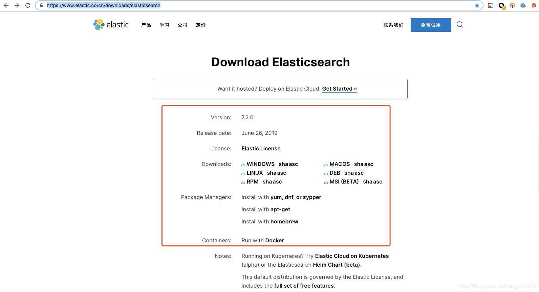Click the page vertical scrollbar
Screen dimensions: 539x292
coord(538,164)
